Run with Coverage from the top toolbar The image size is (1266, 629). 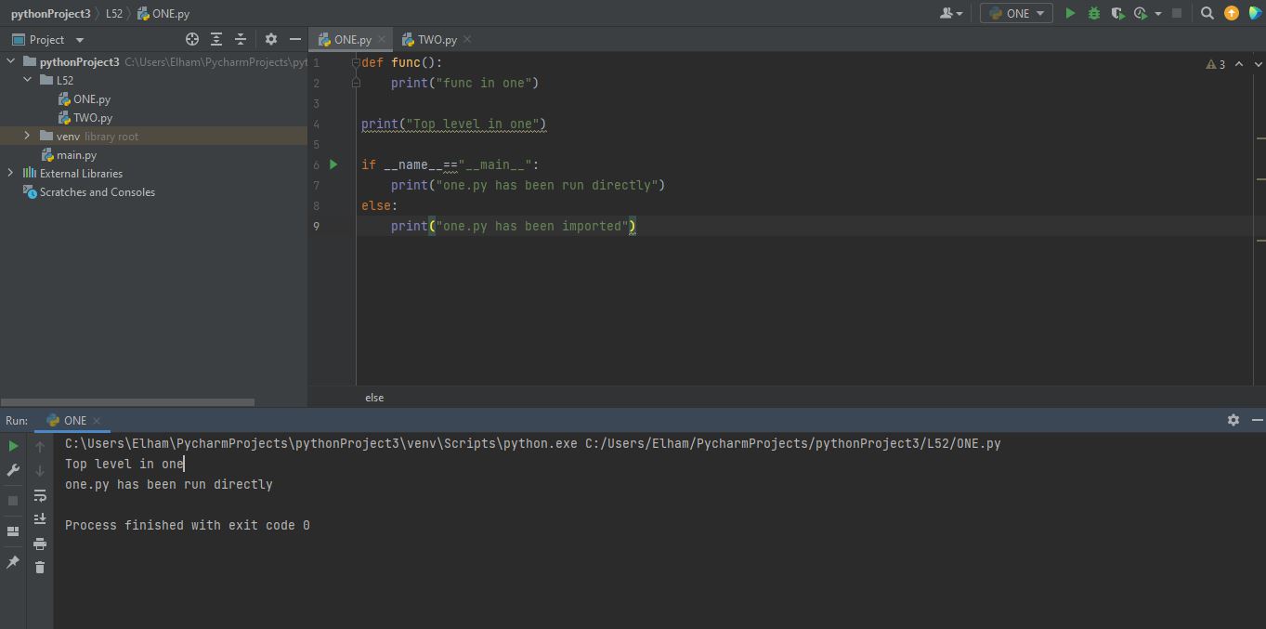pyautogui.click(x=1117, y=13)
